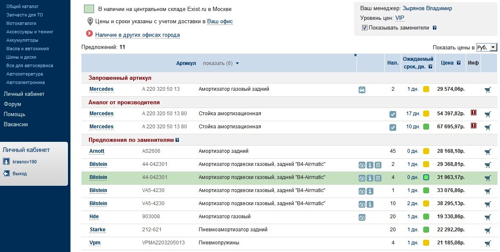This screenshot has width=500, height=252.
Task: Open 'Аксессуары и тюнинг' in sidebar
Action: point(30,32)
